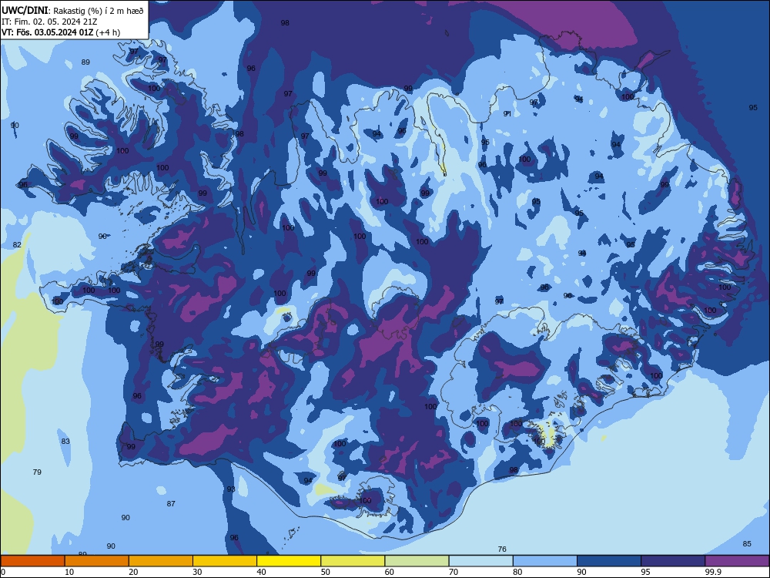Click the 50–60 pale yellow legend swatch
This screenshot has height=578, width=770.
click(353, 561)
